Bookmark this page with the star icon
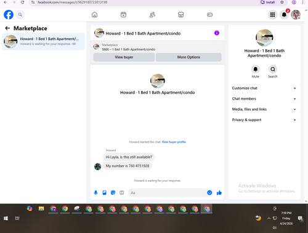This screenshot has height=233, width=308. coord(282,2)
